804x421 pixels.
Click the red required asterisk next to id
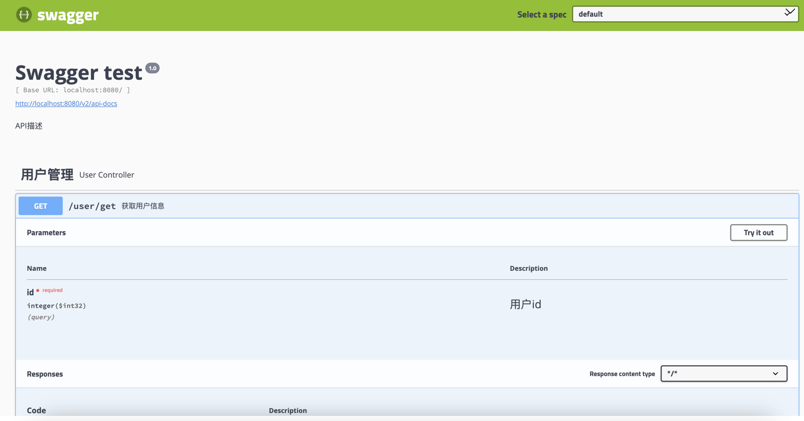point(38,290)
